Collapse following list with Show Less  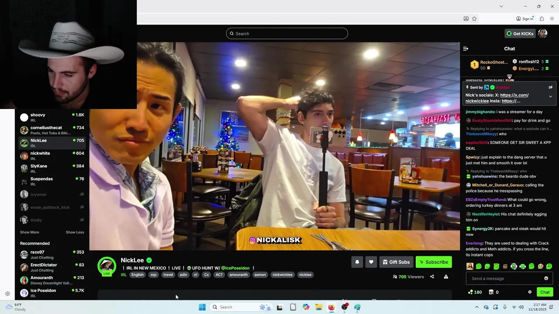point(75,232)
